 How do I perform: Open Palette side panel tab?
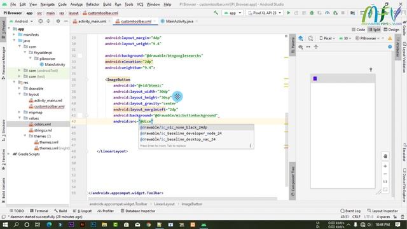coord(293,45)
